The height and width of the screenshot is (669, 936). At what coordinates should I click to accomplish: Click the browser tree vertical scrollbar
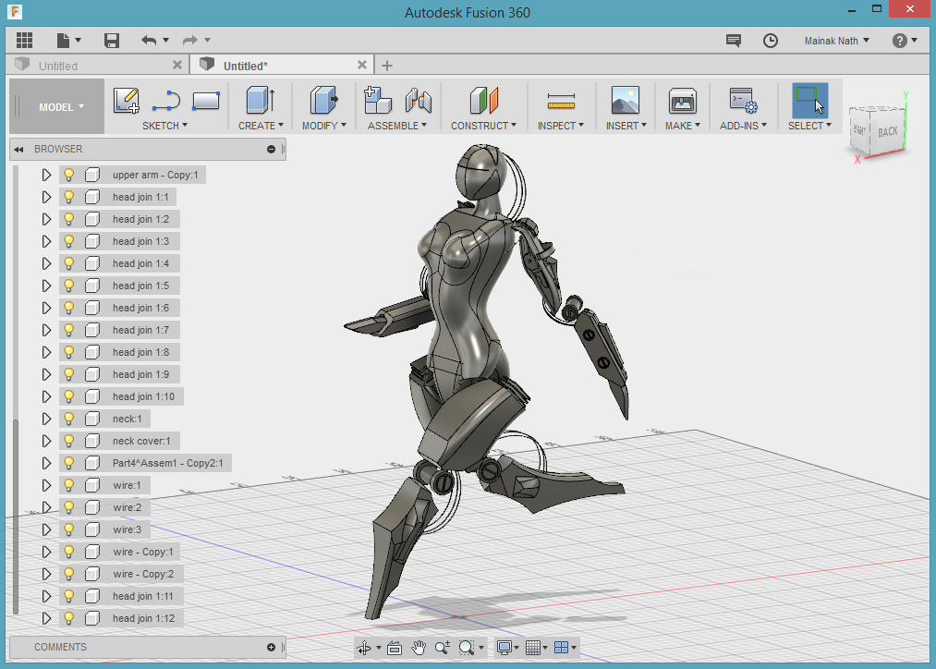point(16,517)
